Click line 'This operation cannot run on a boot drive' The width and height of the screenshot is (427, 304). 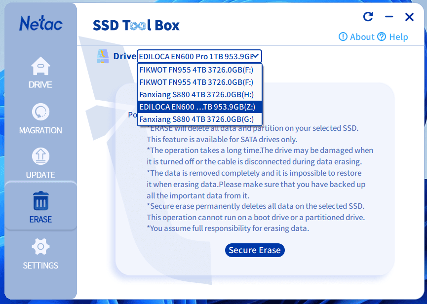256,218
